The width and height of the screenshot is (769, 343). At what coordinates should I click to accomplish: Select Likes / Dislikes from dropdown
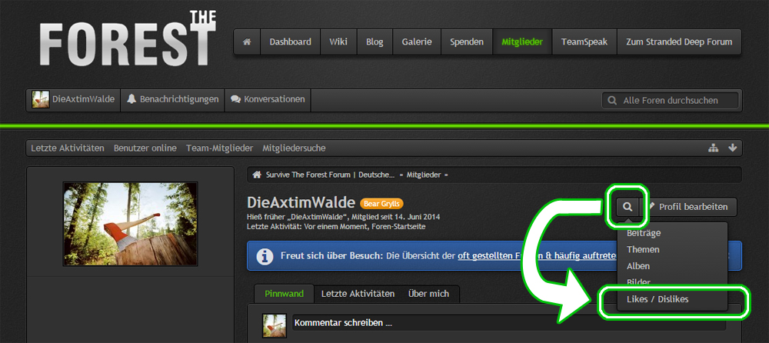pyautogui.click(x=657, y=298)
